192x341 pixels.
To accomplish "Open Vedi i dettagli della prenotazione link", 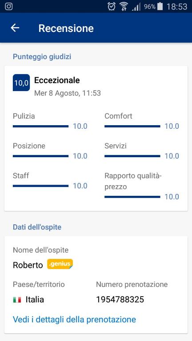I will (x=75, y=320).
